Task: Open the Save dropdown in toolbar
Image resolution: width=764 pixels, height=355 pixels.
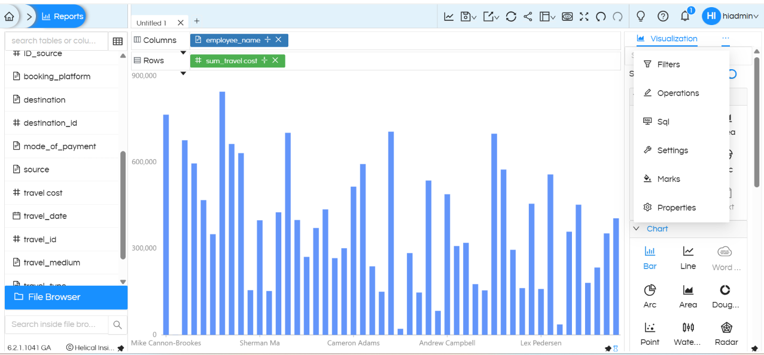Action: coord(468,17)
